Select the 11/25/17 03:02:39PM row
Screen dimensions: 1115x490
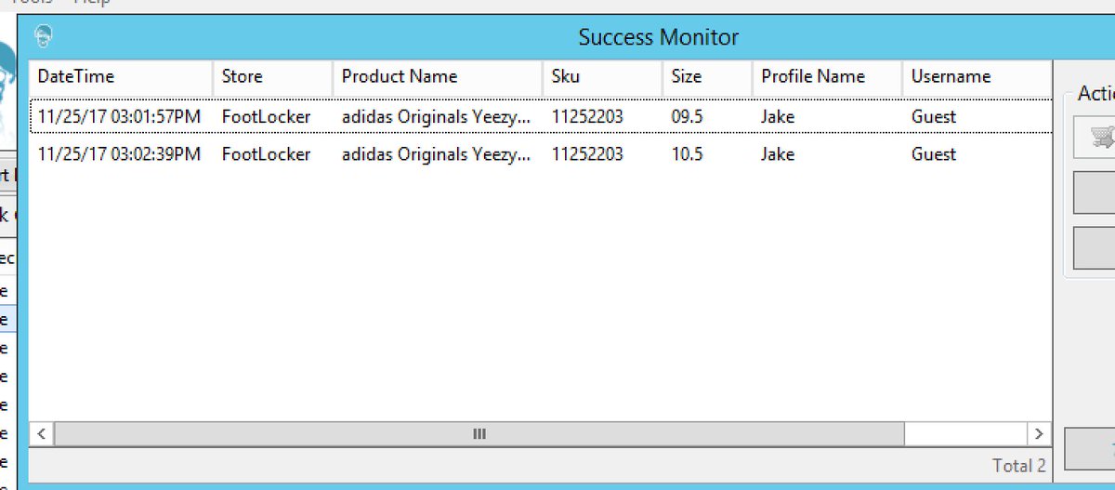coord(541,154)
